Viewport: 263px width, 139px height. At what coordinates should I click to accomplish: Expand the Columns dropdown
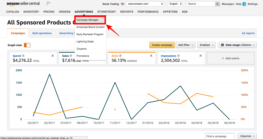pyautogui.click(x=247, y=136)
